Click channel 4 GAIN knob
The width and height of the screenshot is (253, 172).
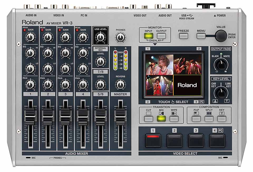[x=83, y=37]
